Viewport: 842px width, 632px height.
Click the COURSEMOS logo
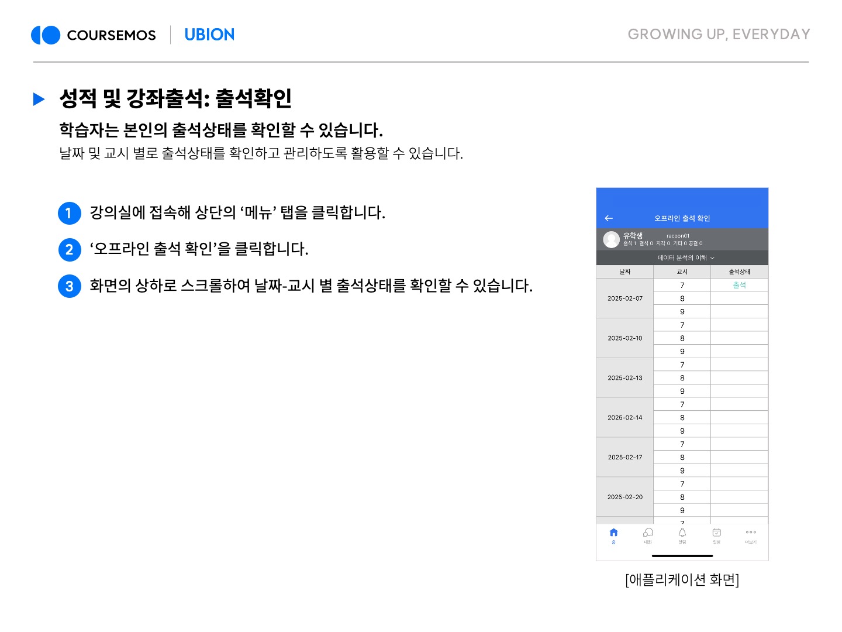tap(94, 35)
